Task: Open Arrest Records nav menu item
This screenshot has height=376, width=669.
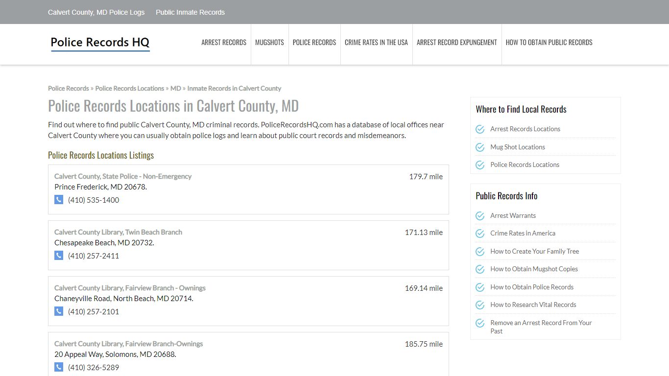Action: click(x=224, y=43)
